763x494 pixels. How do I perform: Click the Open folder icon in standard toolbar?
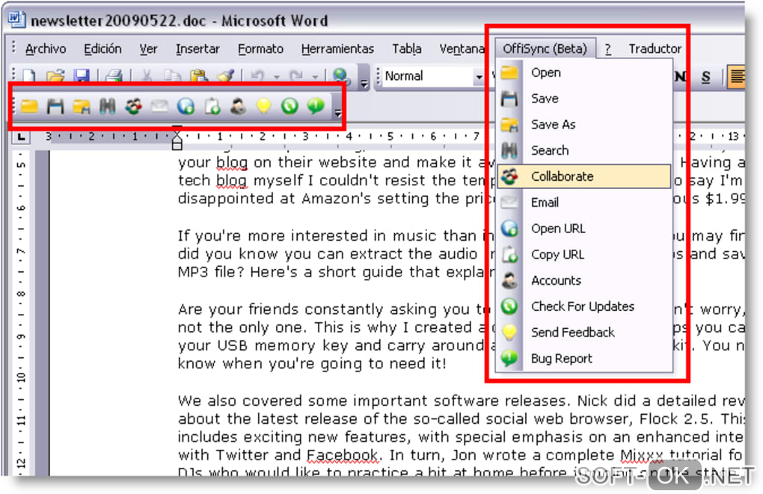pyautogui.click(x=55, y=76)
